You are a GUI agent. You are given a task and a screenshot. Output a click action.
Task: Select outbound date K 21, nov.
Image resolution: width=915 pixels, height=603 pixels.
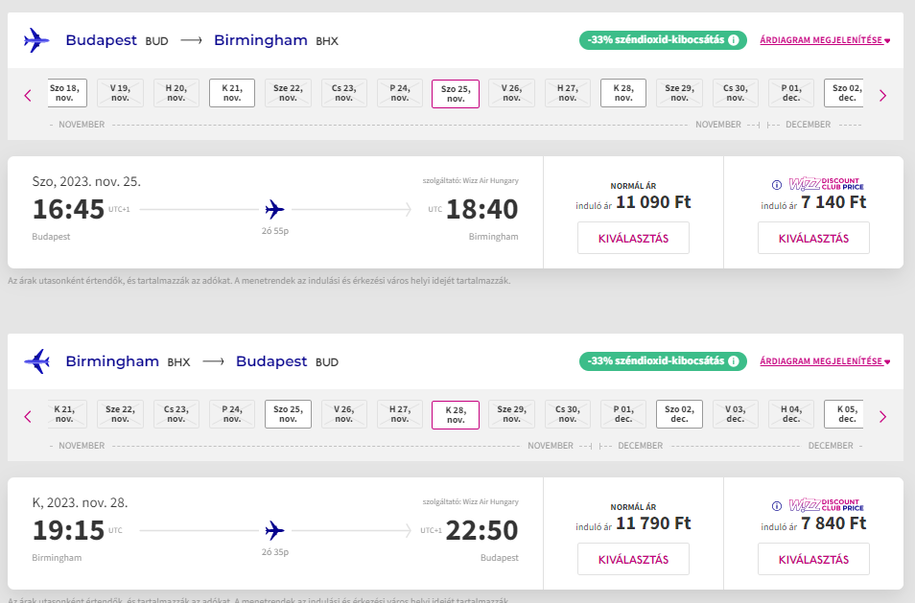coord(232,93)
